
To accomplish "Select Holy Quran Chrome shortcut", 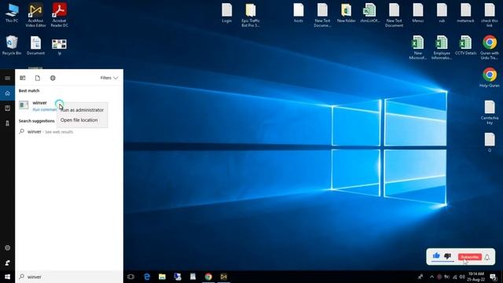I will tap(490, 78).
